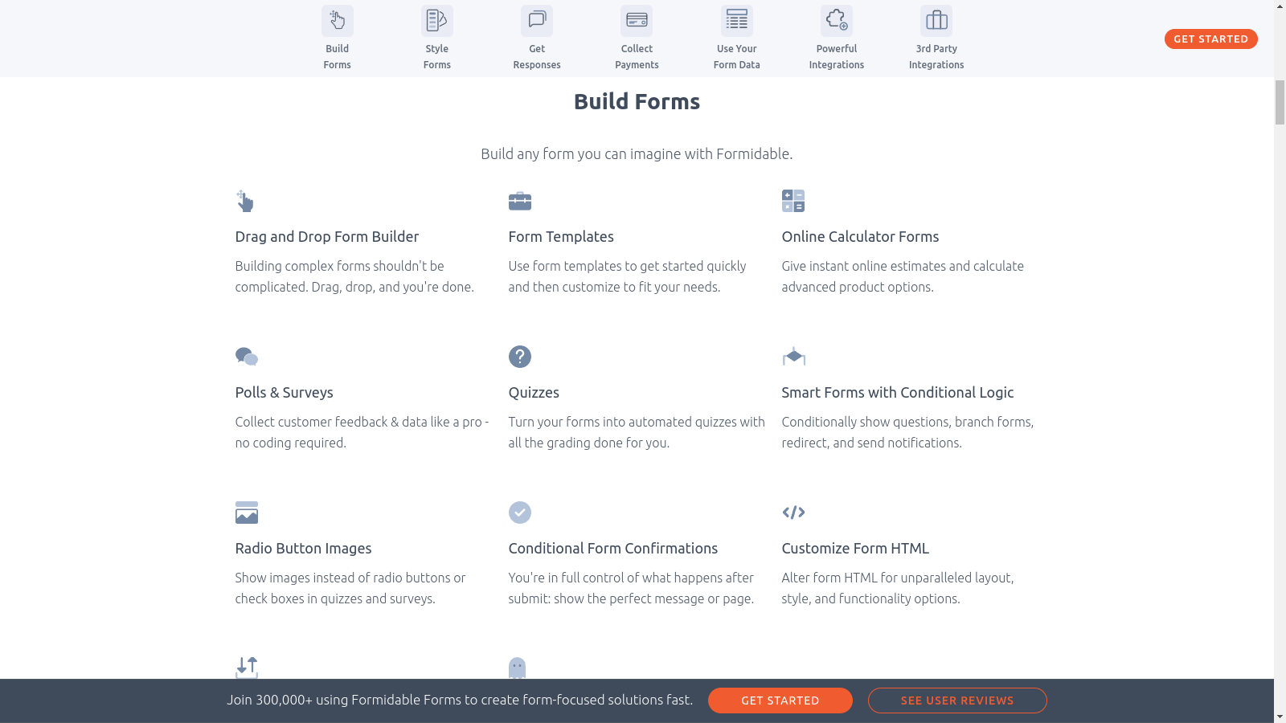The image size is (1286, 723).
Task: Click the Style Forms pencil icon
Action: [x=436, y=19]
